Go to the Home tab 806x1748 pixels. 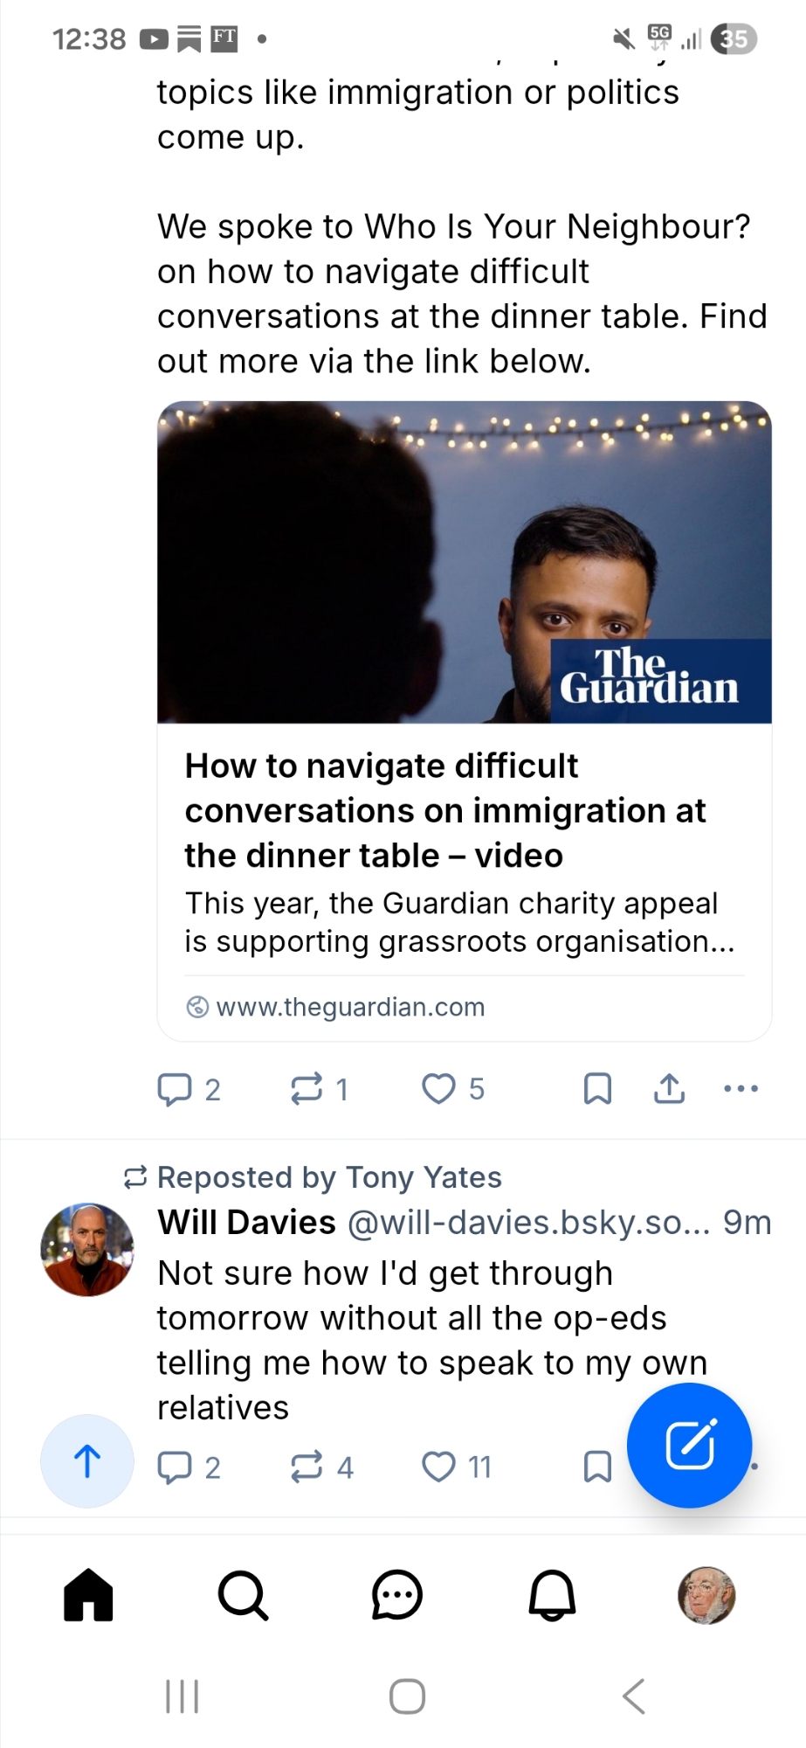pos(88,1595)
